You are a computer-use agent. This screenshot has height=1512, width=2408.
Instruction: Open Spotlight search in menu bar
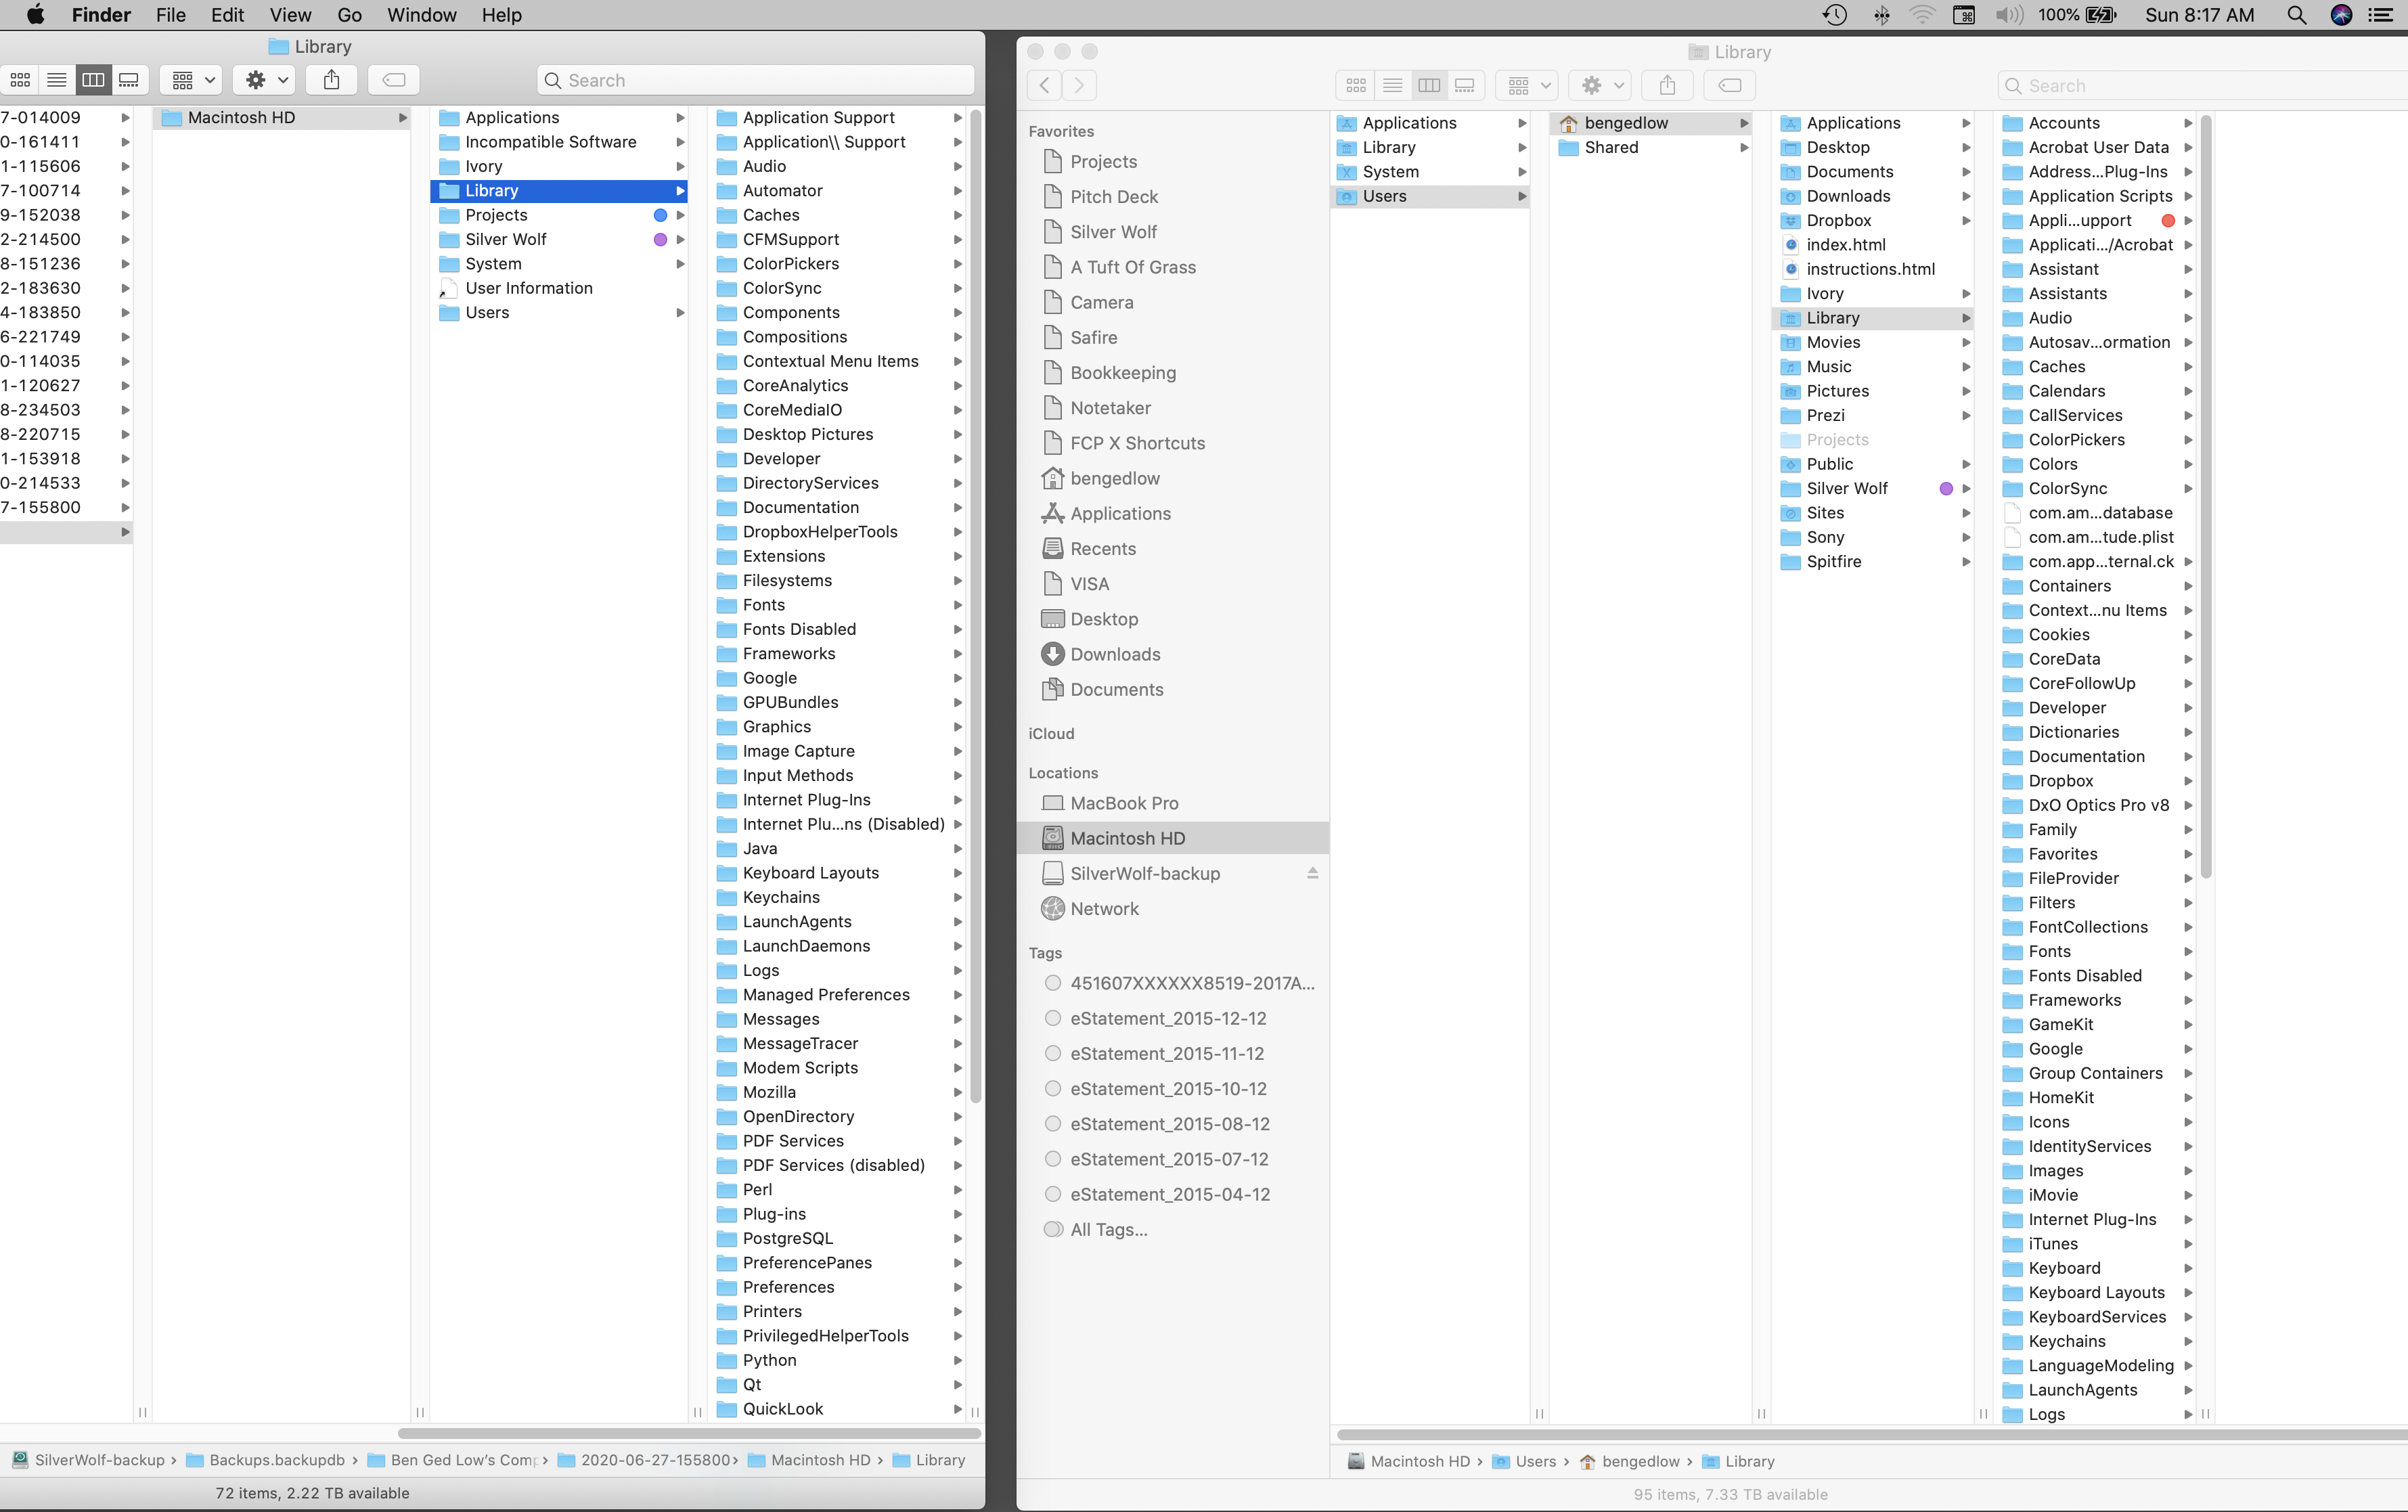(x=2296, y=15)
